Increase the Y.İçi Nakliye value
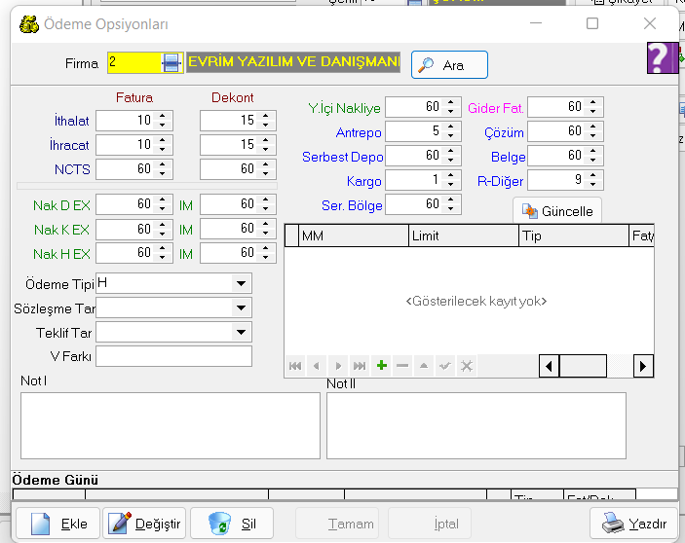 click(451, 102)
